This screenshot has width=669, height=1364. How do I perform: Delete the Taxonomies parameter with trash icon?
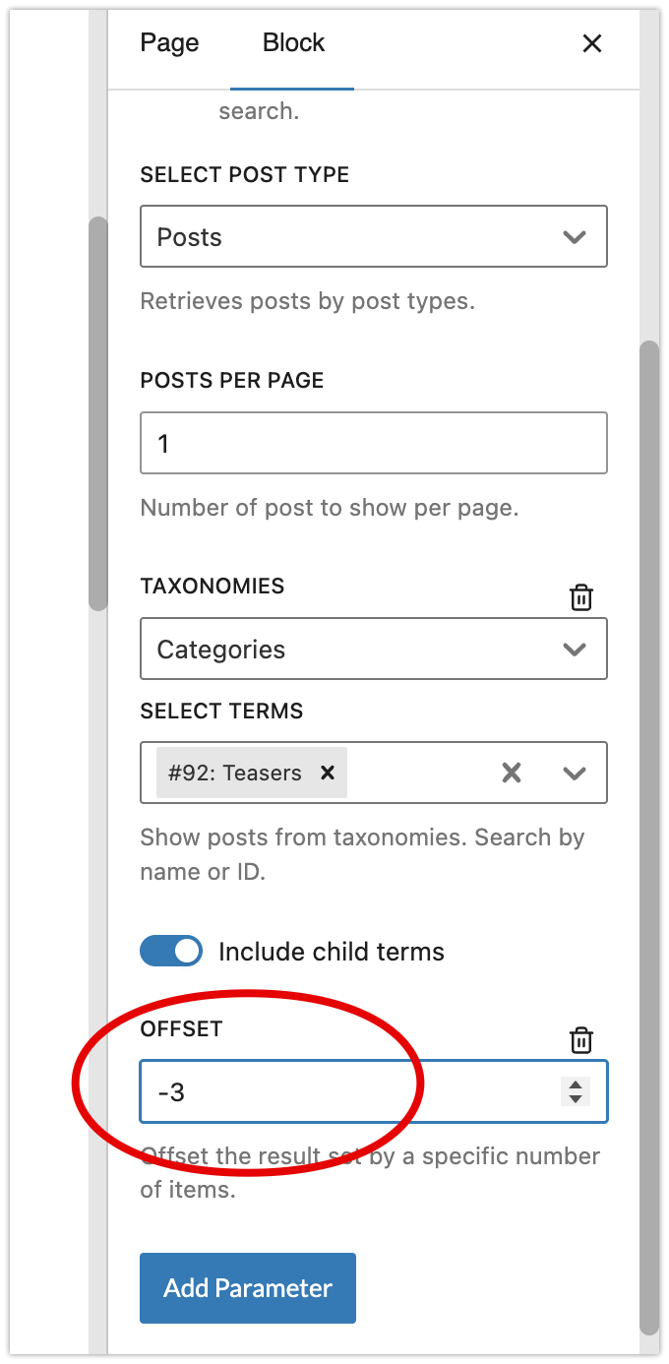tap(581, 597)
